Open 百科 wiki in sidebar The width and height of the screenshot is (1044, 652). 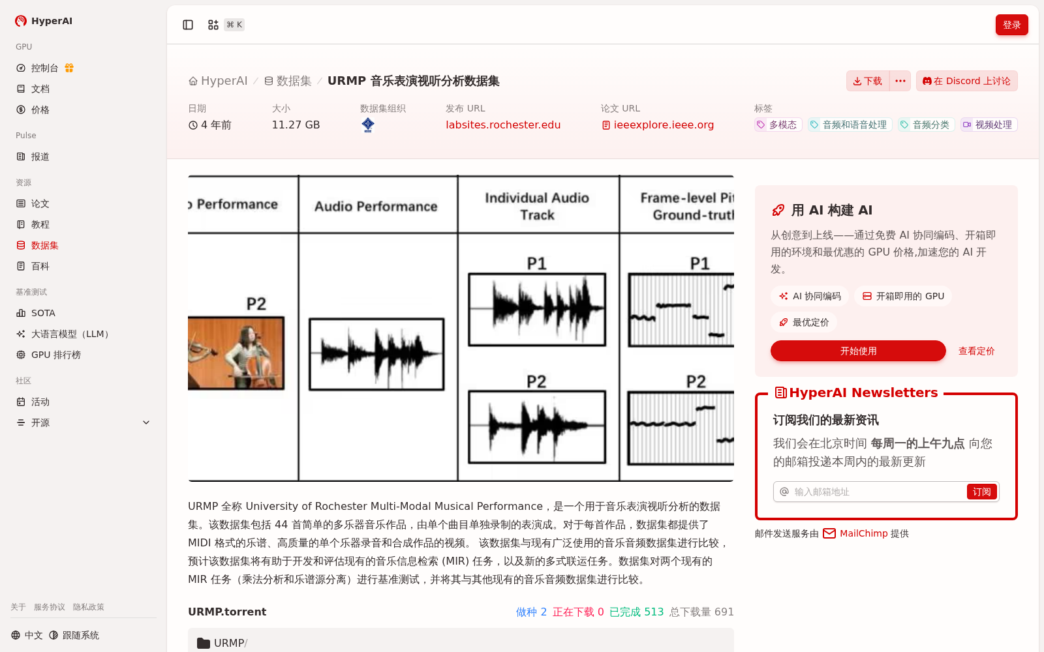tap(40, 266)
